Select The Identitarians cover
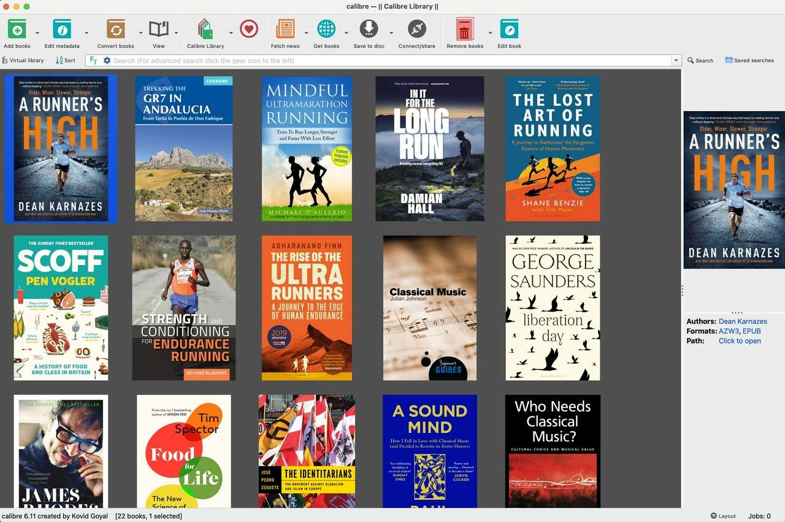 [307, 451]
